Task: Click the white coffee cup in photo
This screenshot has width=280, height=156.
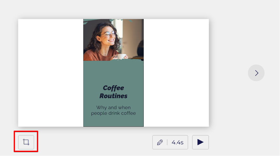Action: [121, 56]
